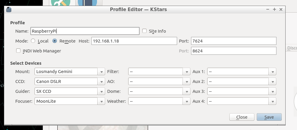This screenshot has height=130, width=297.
Task: Select Local mode radio button
Action: point(33,41)
